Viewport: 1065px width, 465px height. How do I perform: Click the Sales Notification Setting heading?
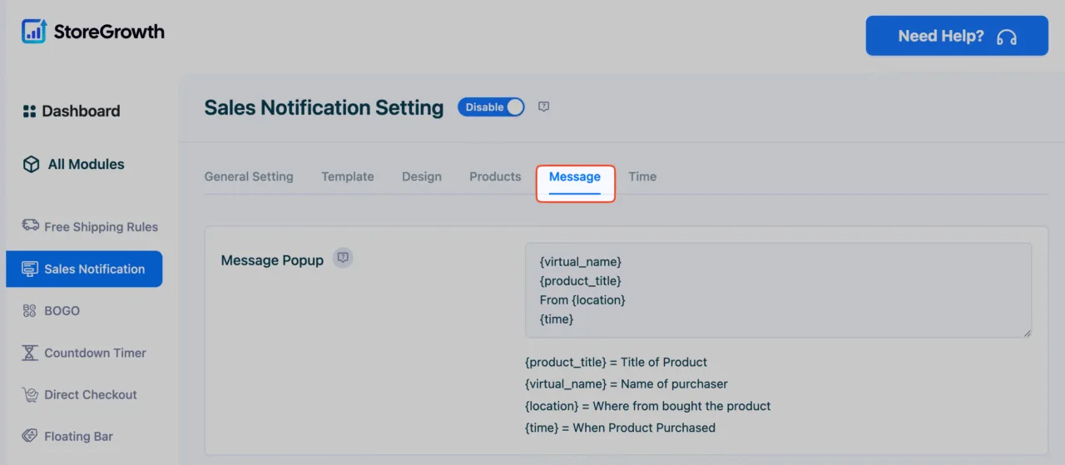[x=324, y=107]
